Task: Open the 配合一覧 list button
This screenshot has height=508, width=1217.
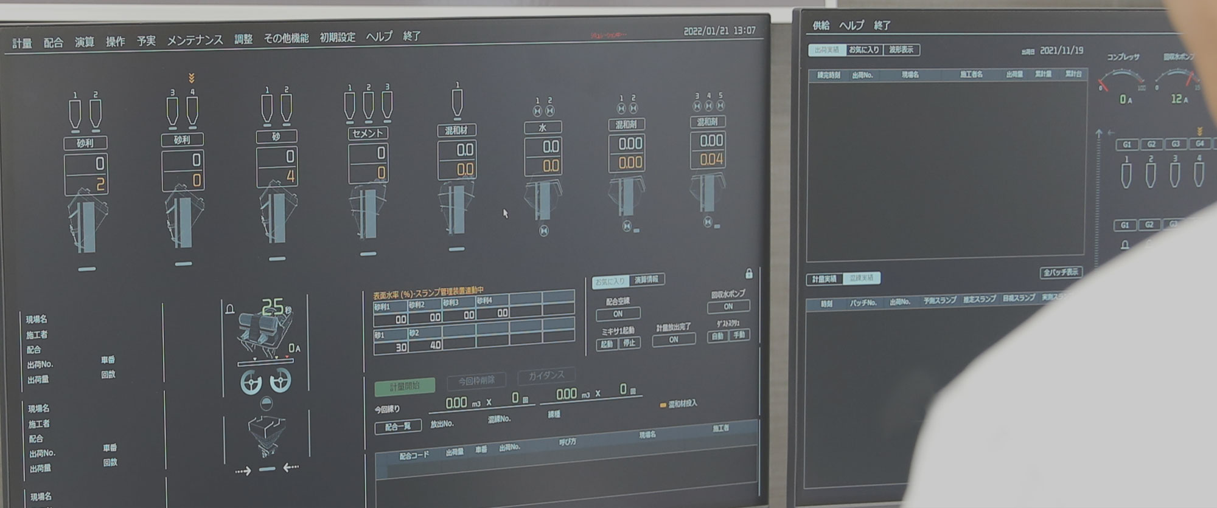Action: pyautogui.click(x=398, y=427)
